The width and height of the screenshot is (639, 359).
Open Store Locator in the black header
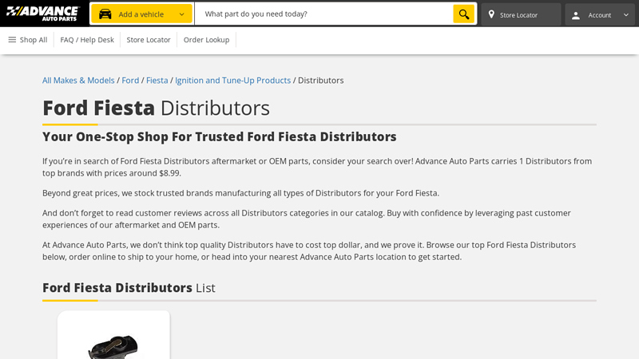point(521,14)
